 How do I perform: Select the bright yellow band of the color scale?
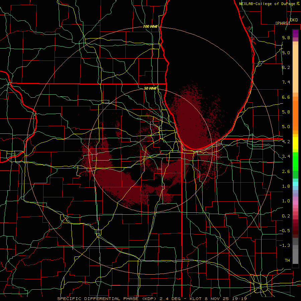[x=295, y=143]
